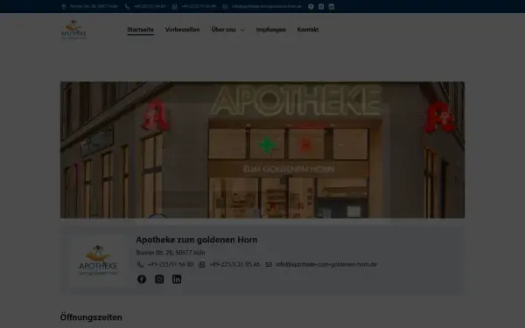Open the Über uns menu item
Screen dimensions: 525x328
click(223, 30)
